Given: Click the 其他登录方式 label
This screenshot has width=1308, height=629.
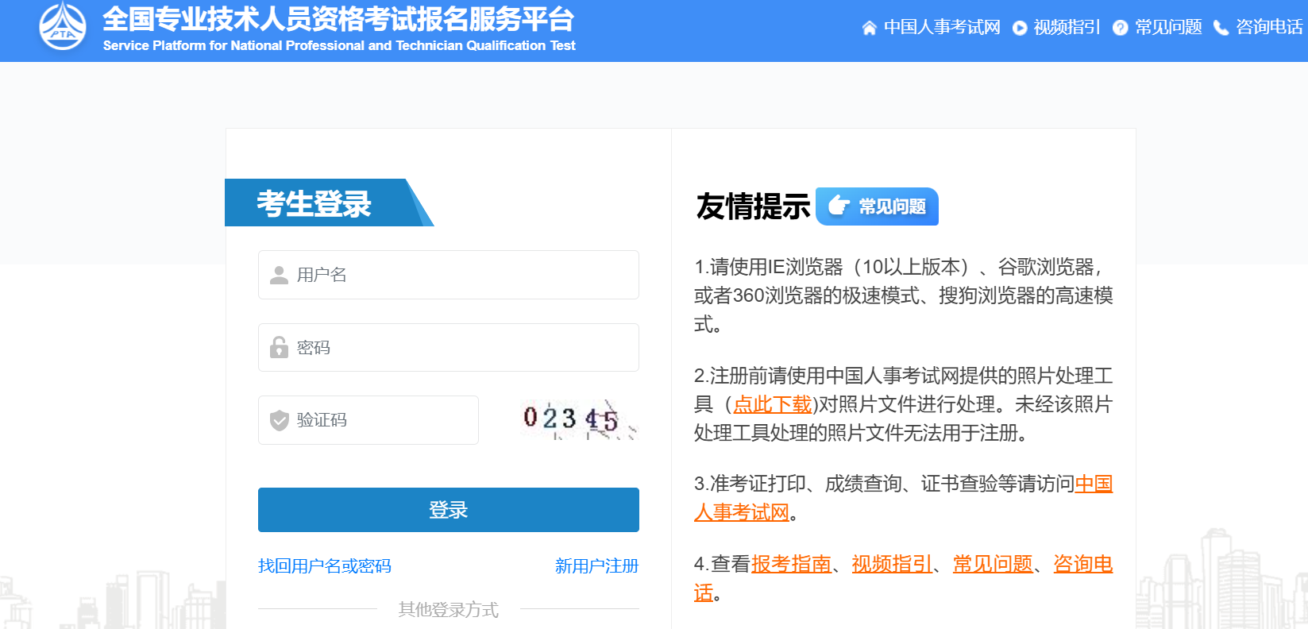Looking at the screenshot, I should tap(449, 609).
